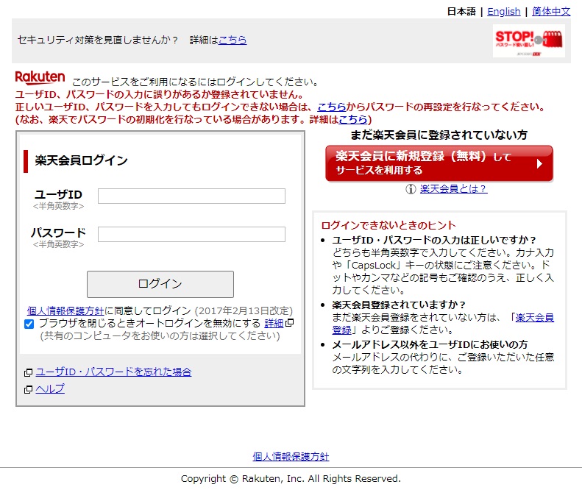The width and height of the screenshot is (582, 490).
Task: Click external window icon next to 詳細 link
Action: 289,322
